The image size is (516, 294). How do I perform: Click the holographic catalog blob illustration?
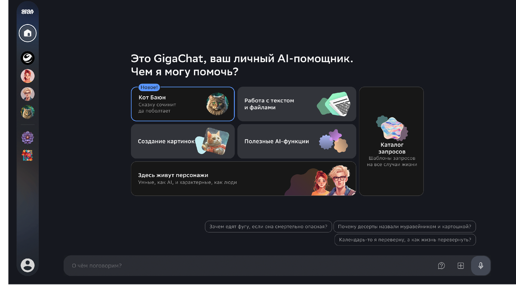(x=392, y=128)
